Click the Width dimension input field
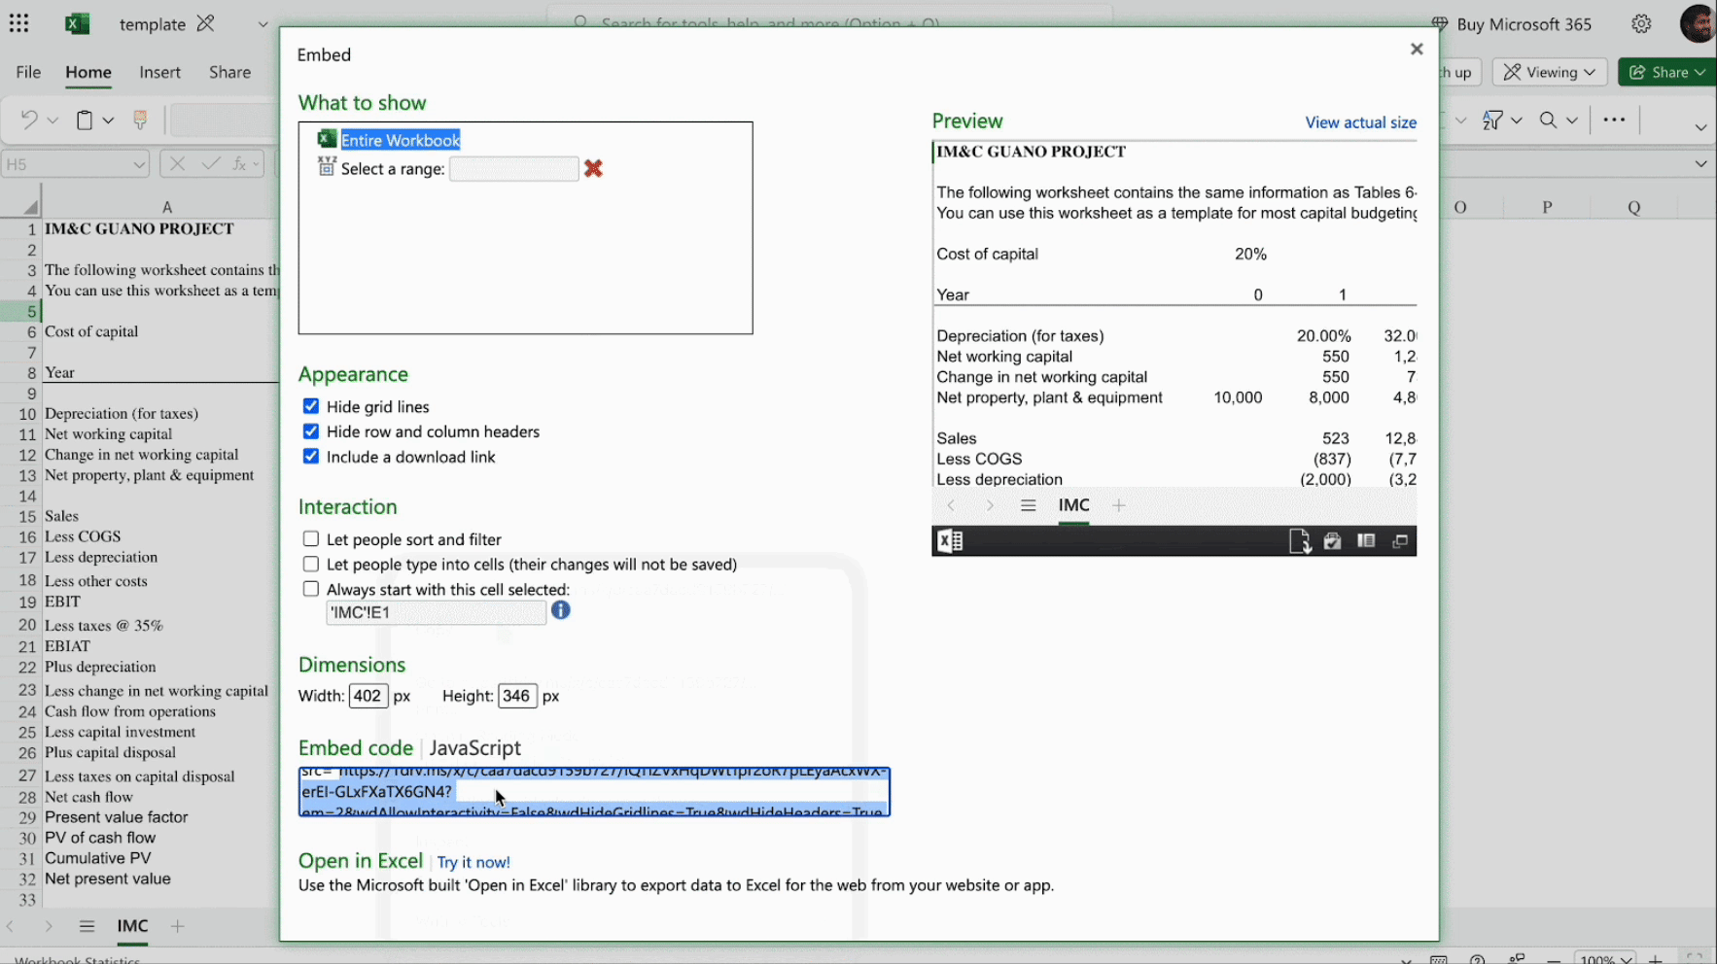 point(368,696)
